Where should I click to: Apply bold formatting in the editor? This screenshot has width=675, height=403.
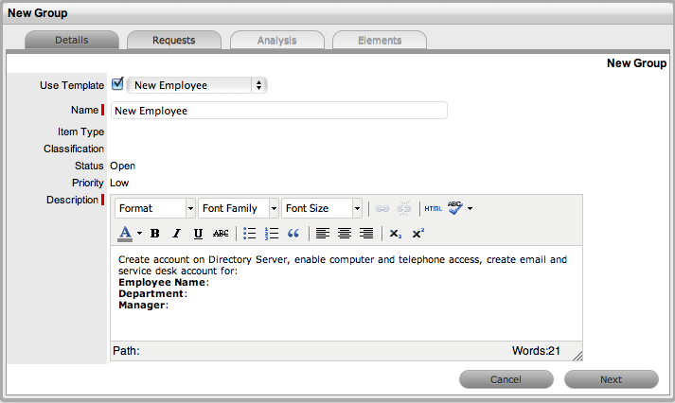155,234
